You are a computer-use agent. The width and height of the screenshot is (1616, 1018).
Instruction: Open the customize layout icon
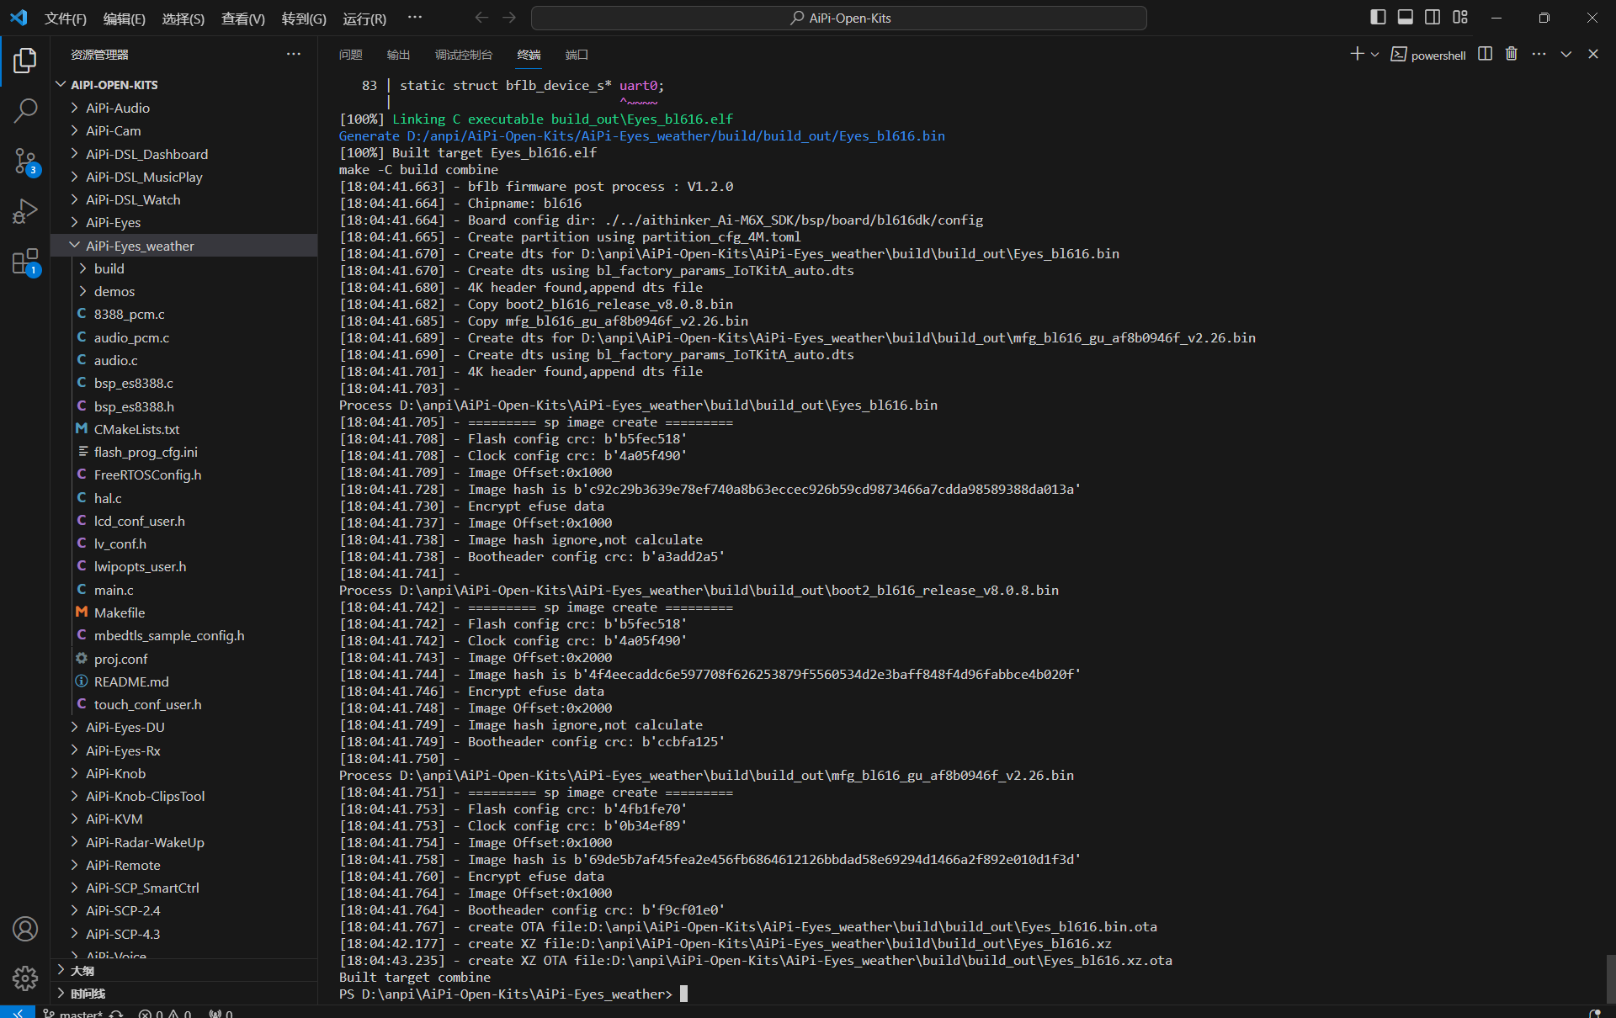coord(1460,18)
